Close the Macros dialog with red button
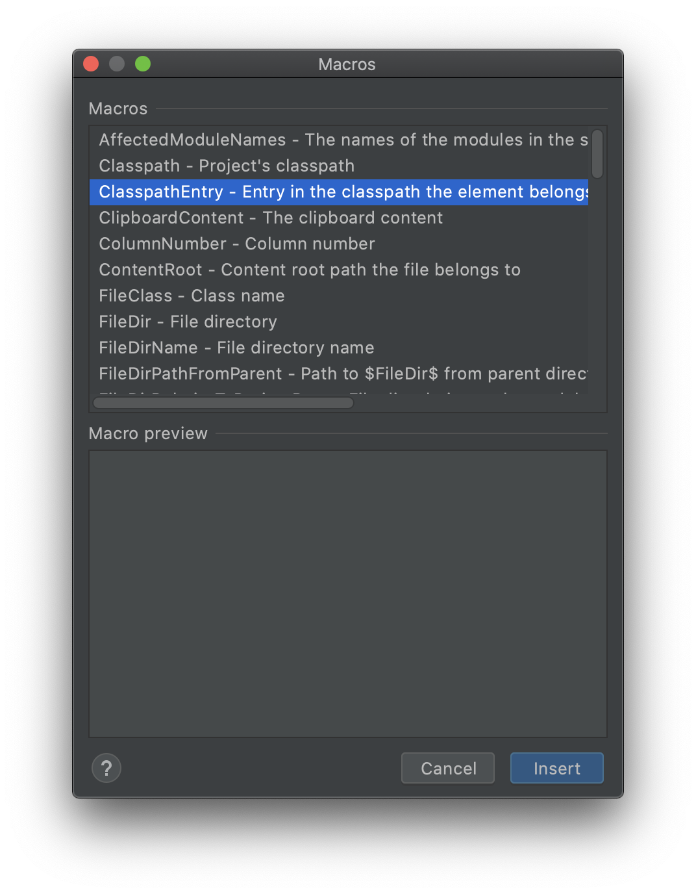 [91, 64]
